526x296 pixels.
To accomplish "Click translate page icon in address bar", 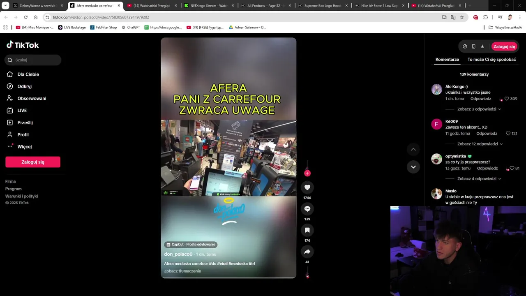I will [x=453, y=17].
